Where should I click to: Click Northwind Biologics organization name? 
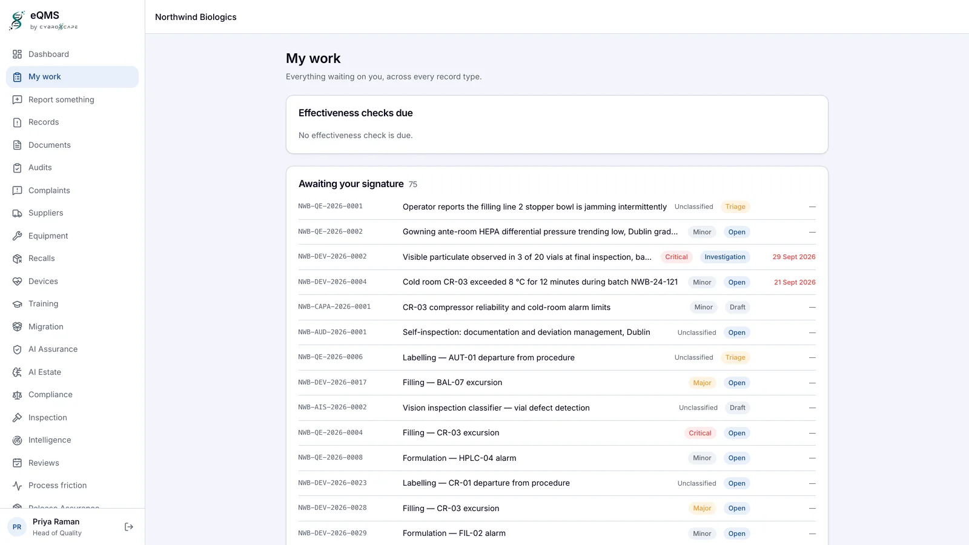[x=196, y=17]
